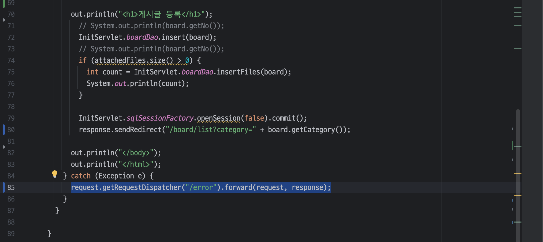543x242 pixels.
Task: Click line number 74 in gutter
Action: 11,60
